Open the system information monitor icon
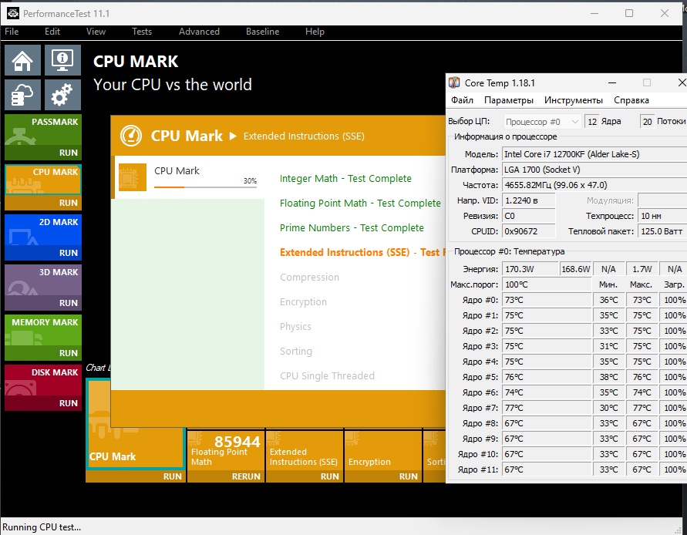The width and height of the screenshot is (687, 535). click(x=62, y=60)
